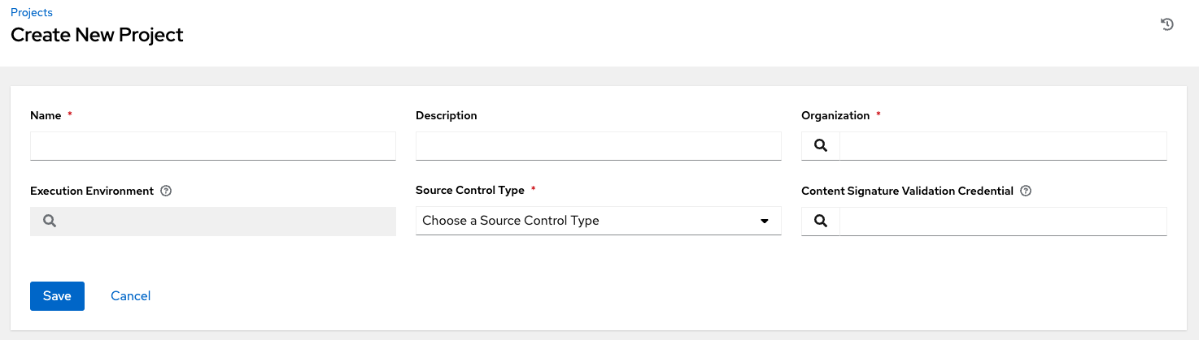
Task: Open the Source Control Type dropdown
Action: coord(598,221)
